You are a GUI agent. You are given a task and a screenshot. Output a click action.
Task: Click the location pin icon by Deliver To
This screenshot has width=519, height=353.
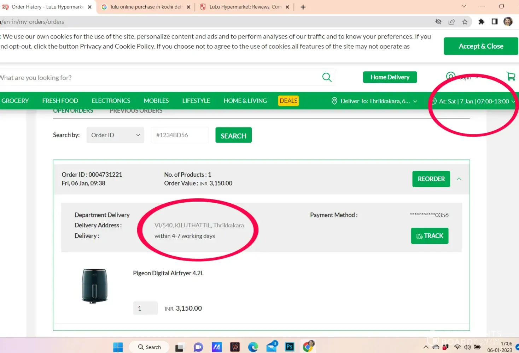(x=334, y=101)
